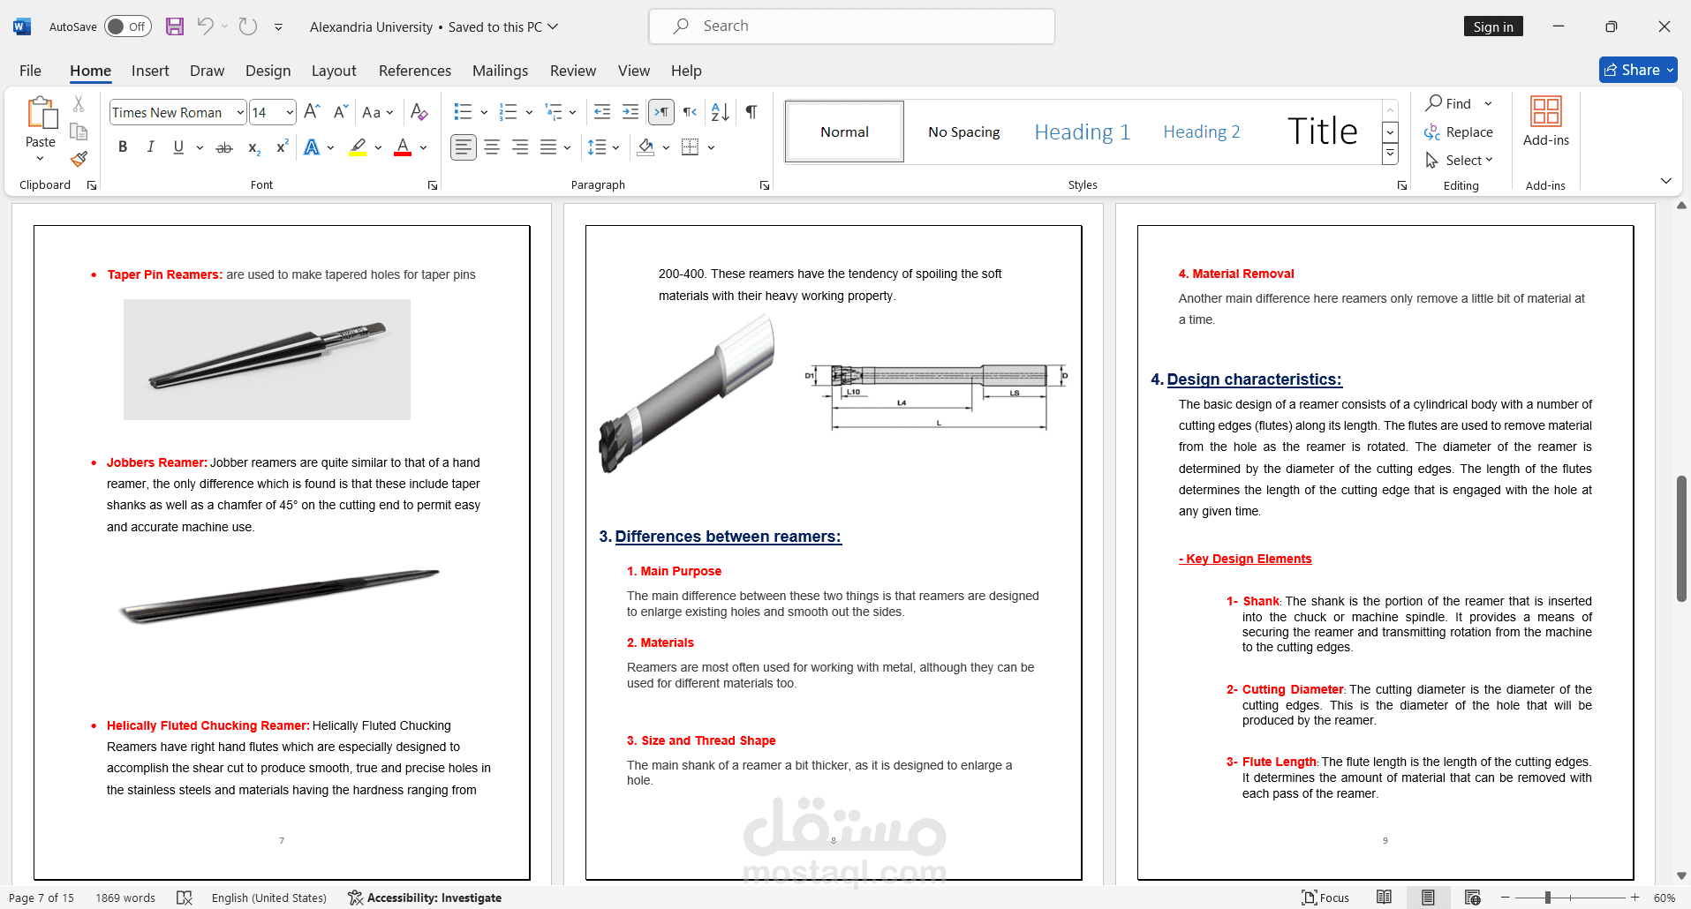This screenshot has height=909, width=1691.
Task: Click Replace in Editing group
Action: [1459, 132]
